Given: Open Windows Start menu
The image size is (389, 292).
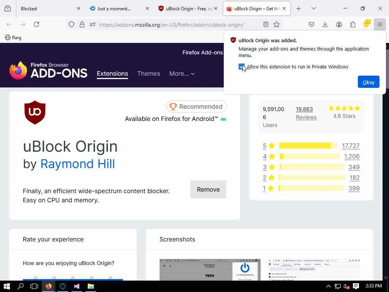Looking at the screenshot, I should (7, 286).
